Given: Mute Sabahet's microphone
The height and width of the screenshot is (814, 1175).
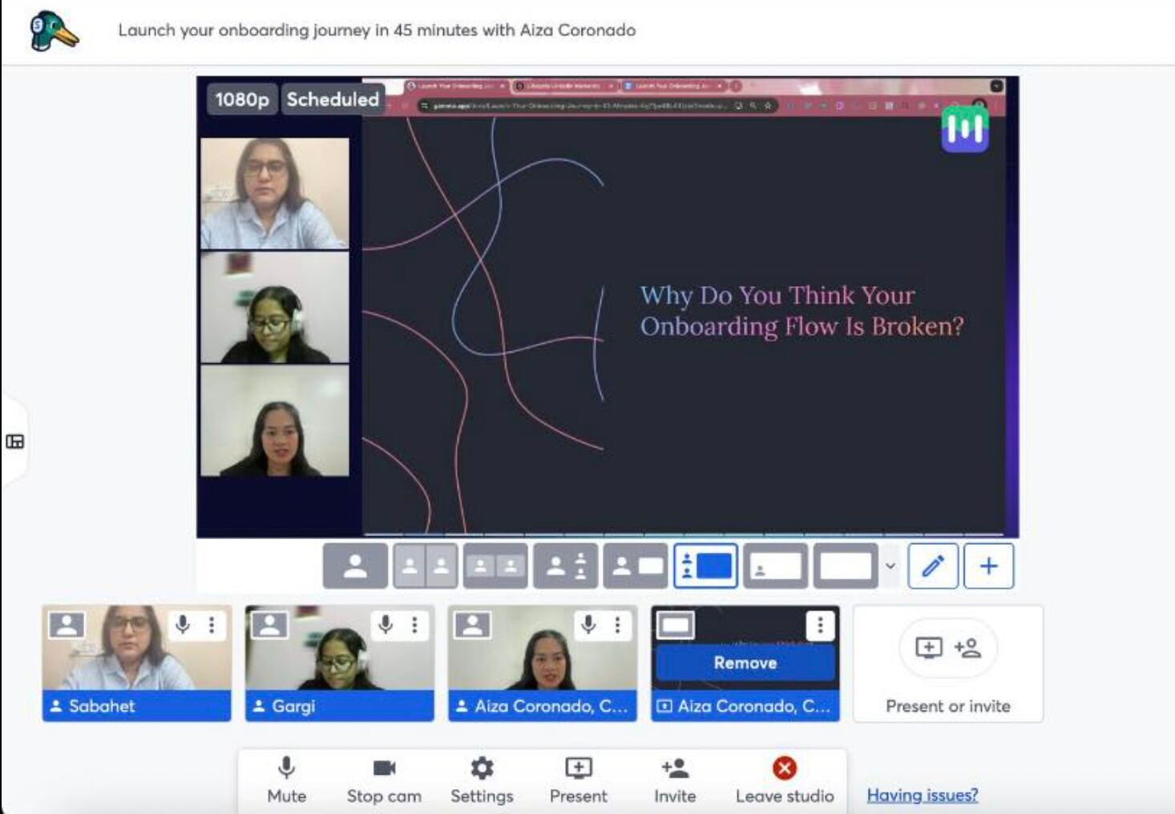Looking at the screenshot, I should point(183,625).
